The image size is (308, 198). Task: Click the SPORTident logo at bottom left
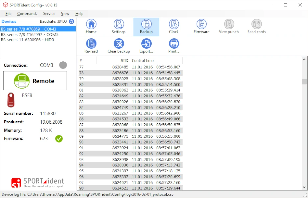click(x=38, y=183)
